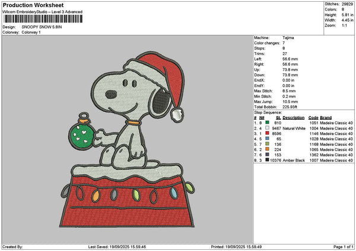Click the Color changes value 7
The height and width of the screenshot is (251, 356).
click(x=284, y=43)
